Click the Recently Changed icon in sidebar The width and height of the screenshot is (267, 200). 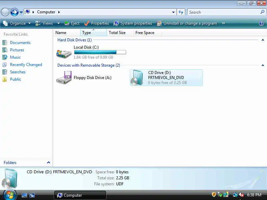coord(5,65)
